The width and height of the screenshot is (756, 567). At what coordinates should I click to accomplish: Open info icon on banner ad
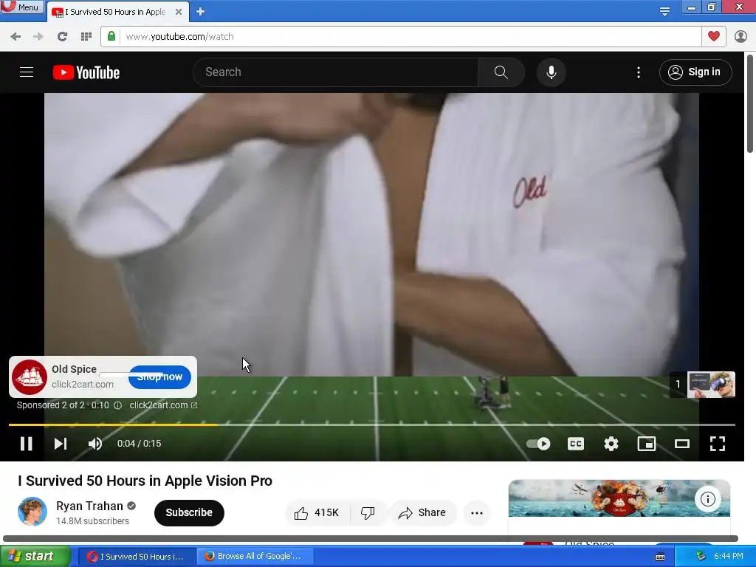(707, 499)
